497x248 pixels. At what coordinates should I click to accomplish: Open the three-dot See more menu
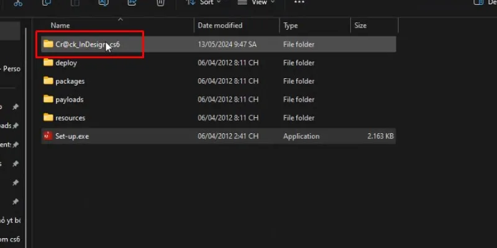(299, 2)
